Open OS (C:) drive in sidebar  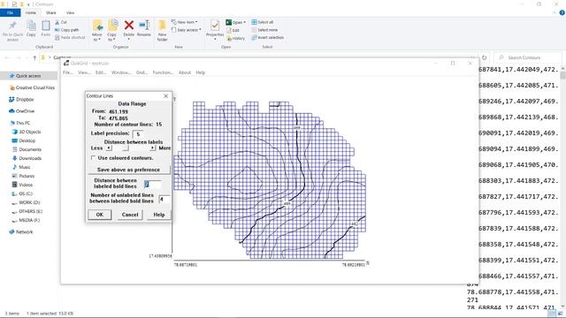tap(22, 193)
